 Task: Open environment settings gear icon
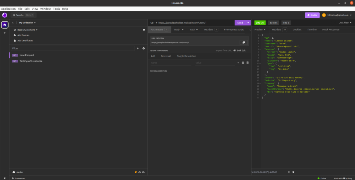coord(144,30)
